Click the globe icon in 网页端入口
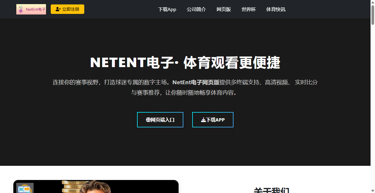Viewport: 375px width, 193px height. pos(148,120)
